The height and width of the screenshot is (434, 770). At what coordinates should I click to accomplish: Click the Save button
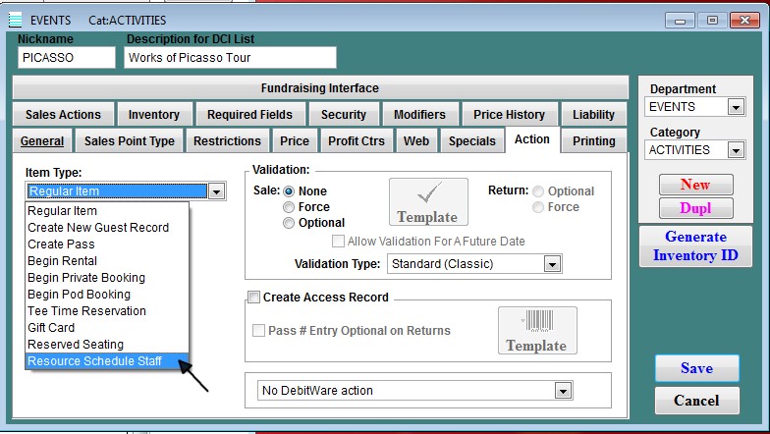(x=696, y=368)
